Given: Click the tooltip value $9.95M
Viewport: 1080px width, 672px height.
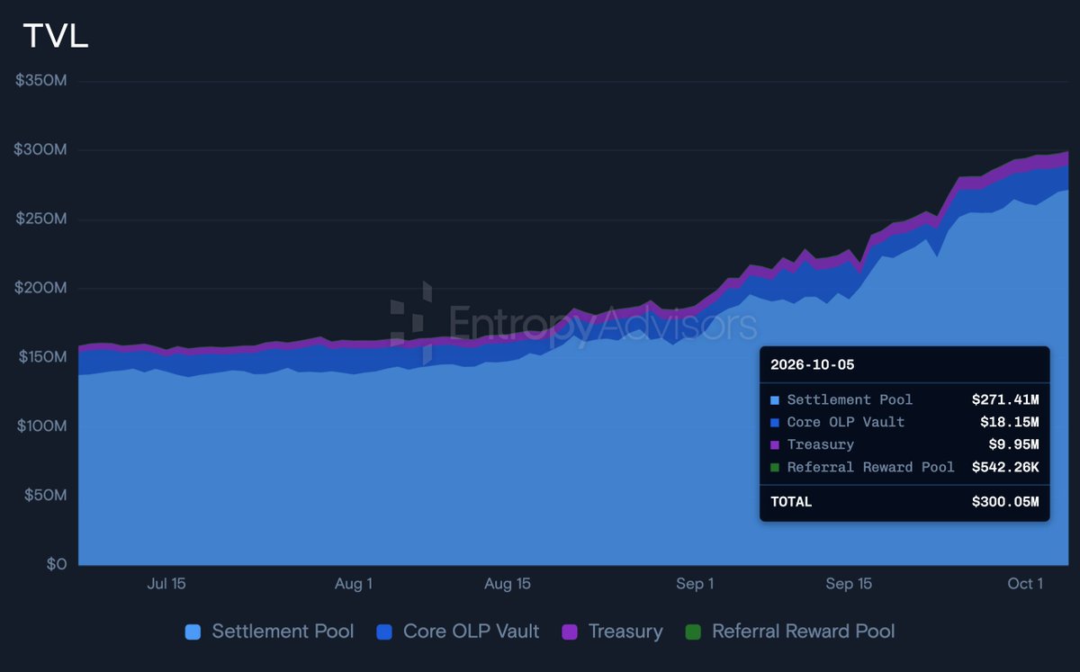Looking at the screenshot, I should pos(1013,444).
